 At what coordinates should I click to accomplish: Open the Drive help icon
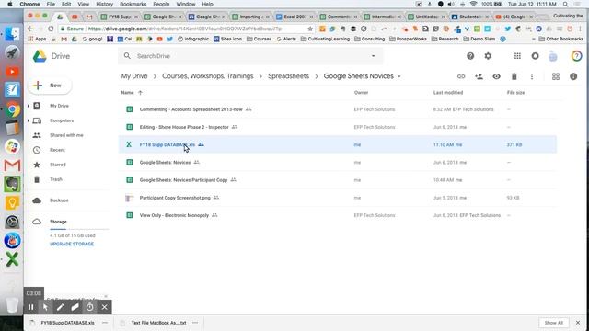pyautogui.click(x=470, y=56)
